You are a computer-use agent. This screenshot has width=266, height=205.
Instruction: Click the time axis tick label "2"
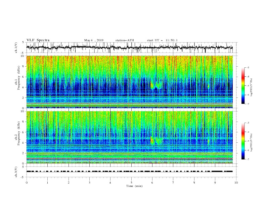pos(69,183)
